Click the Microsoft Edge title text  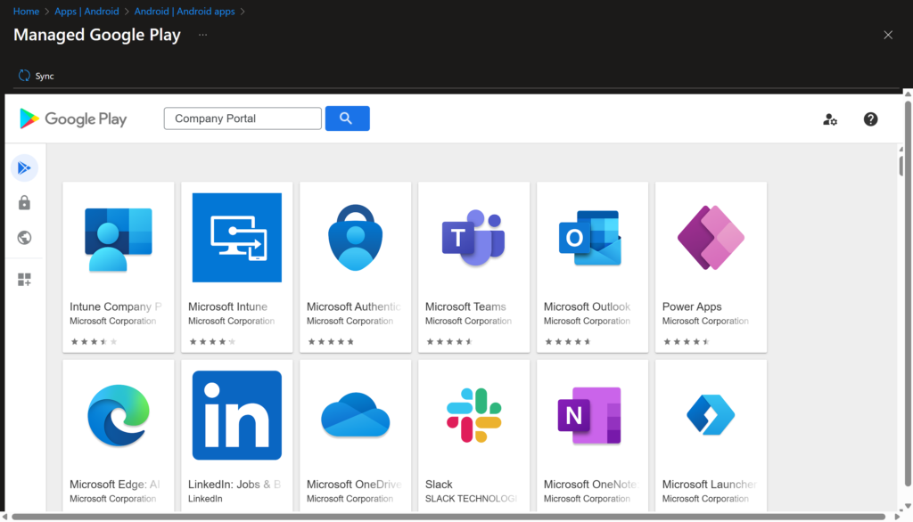(114, 485)
